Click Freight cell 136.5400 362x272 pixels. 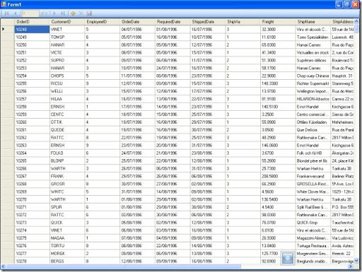coord(278,199)
